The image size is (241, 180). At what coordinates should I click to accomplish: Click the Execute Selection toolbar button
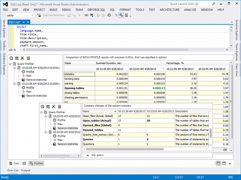click(x=51, y=15)
